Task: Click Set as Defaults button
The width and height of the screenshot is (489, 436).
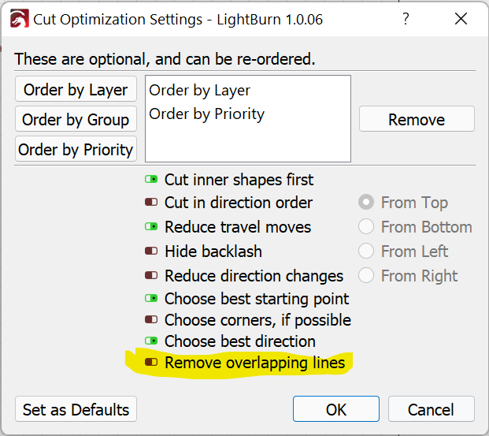Action: pos(76,409)
